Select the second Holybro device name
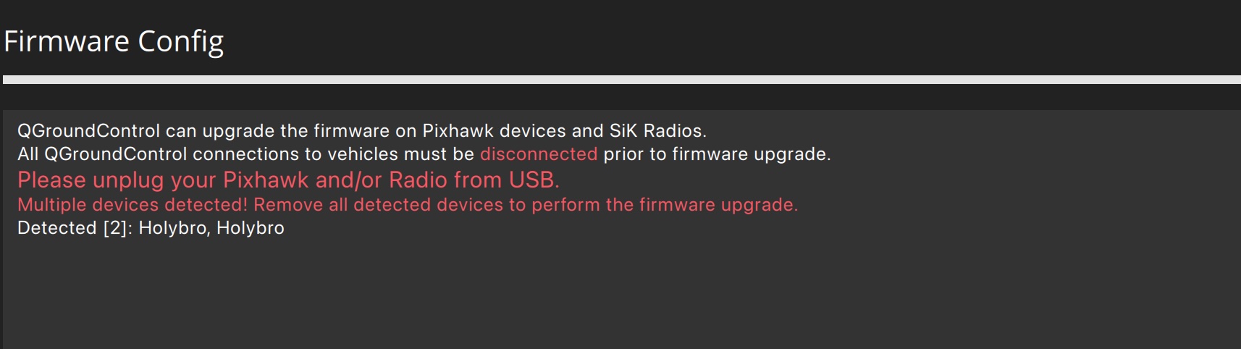Viewport: 1241px width, 349px height. tap(251, 228)
